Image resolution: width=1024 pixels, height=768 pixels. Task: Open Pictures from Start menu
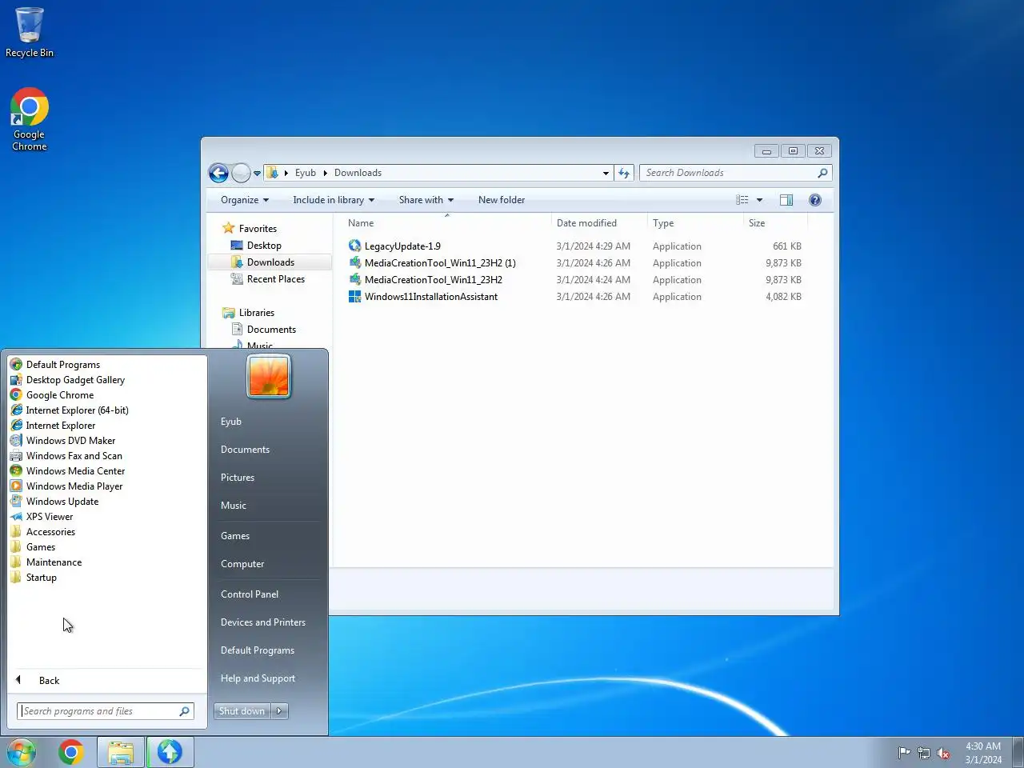(x=238, y=478)
